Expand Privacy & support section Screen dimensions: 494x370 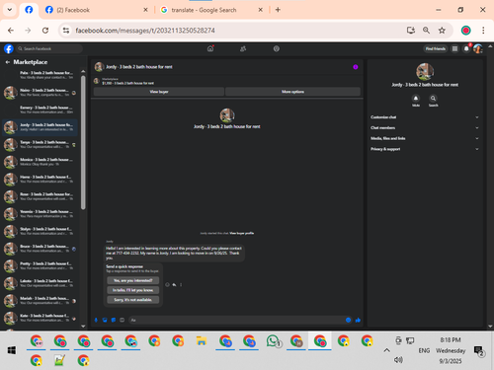(x=425, y=149)
